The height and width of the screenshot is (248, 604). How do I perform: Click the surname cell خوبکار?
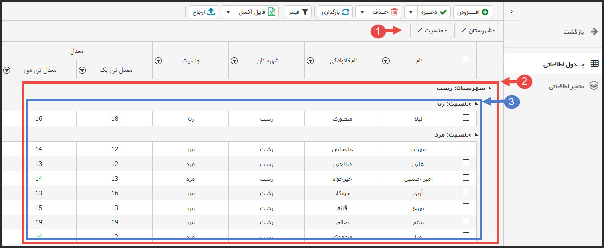(x=342, y=193)
